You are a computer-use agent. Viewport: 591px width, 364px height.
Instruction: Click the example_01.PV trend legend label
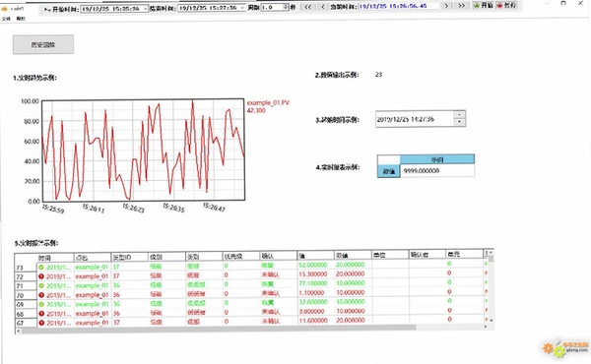point(268,102)
